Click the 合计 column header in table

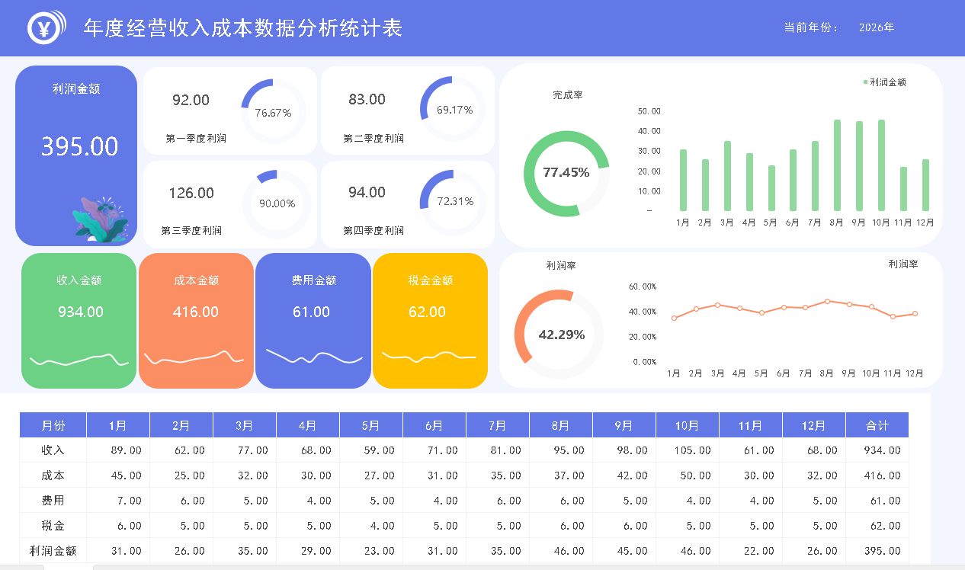point(877,425)
